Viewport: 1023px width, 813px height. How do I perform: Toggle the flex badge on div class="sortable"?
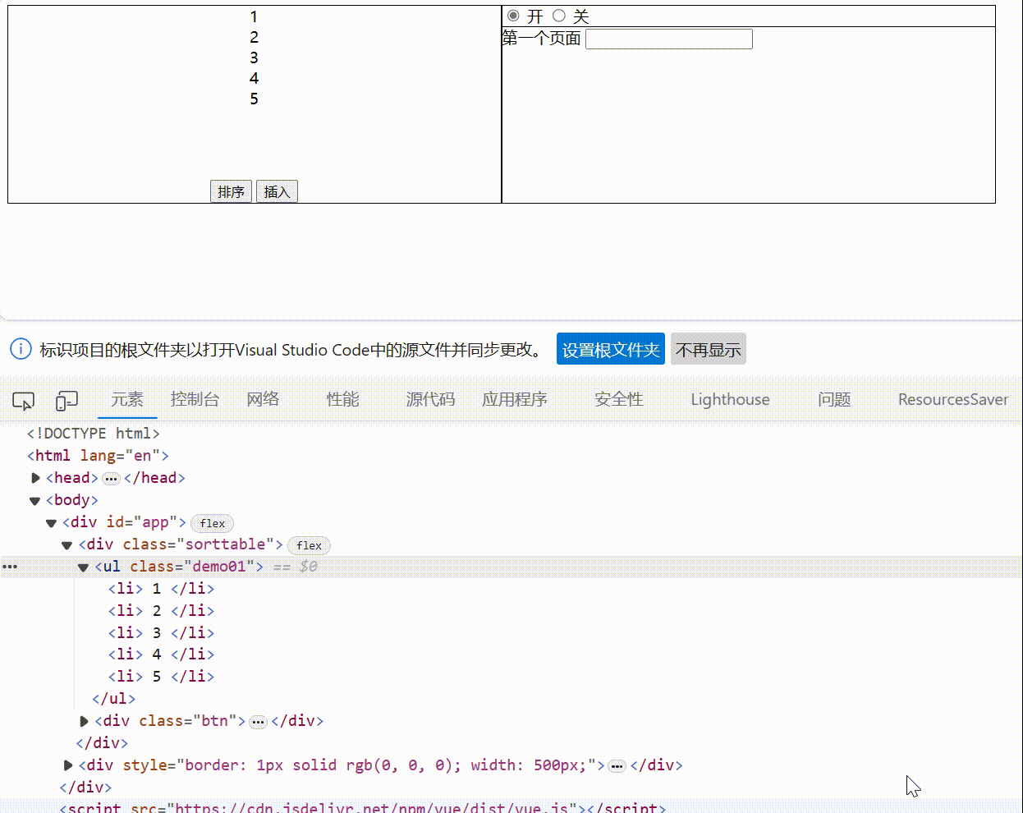pyautogui.click(x=309, y=545)
